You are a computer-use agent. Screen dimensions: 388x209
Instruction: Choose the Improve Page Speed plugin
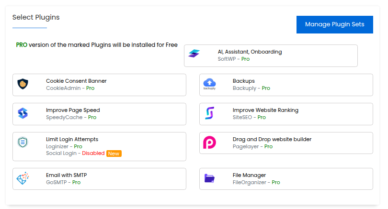pos(99,114)
